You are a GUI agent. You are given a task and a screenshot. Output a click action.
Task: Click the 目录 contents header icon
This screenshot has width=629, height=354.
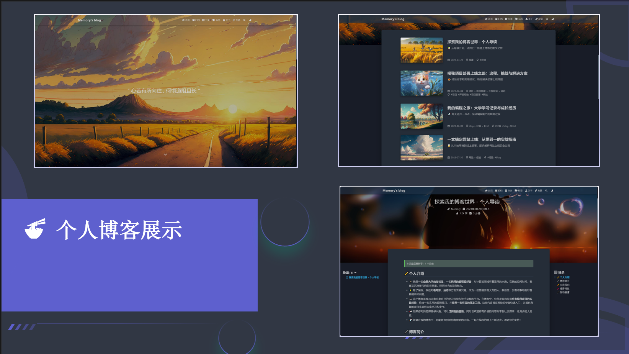[x=555, y=272]
